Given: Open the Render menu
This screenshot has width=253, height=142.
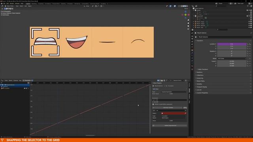Looking at the screenshot, I should [x=12, y=4].
